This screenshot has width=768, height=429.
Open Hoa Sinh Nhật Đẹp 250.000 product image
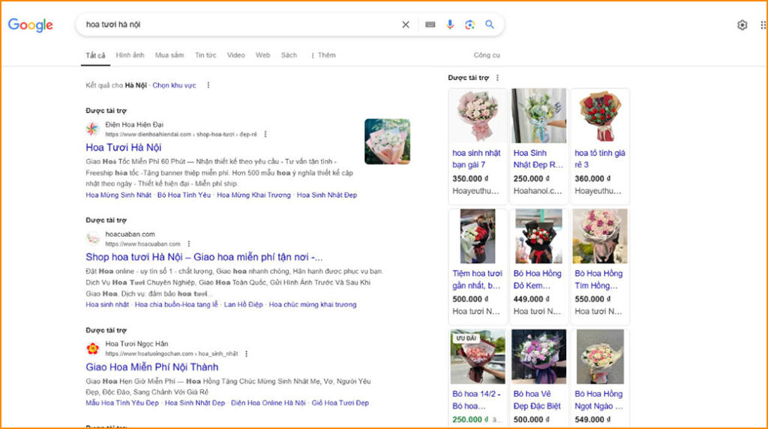(x=538, y=116)
